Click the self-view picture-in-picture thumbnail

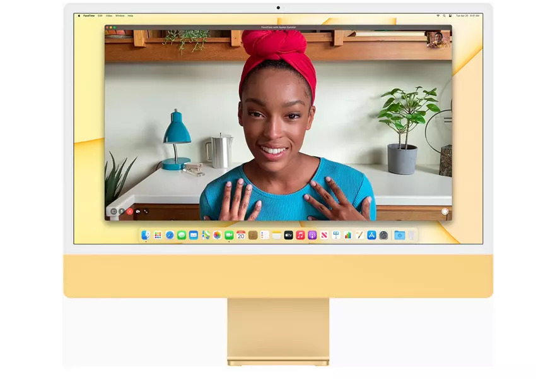[438, 39]
